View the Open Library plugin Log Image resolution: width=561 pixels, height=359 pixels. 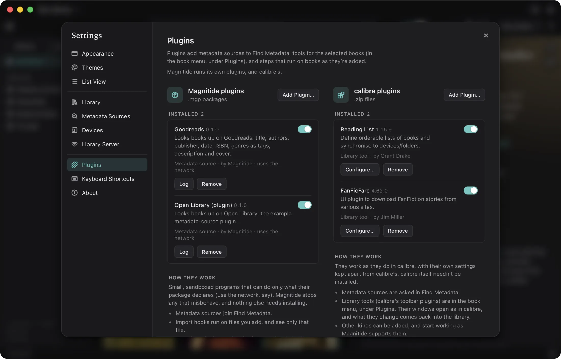[x=184, y=252]
